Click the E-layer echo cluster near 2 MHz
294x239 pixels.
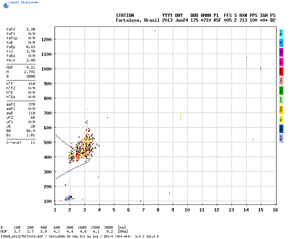tap(69, 198)
